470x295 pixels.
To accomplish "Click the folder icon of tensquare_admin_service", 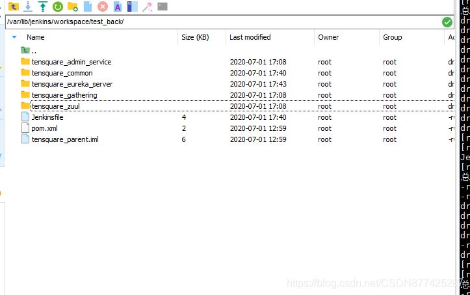I will (25, 62).
